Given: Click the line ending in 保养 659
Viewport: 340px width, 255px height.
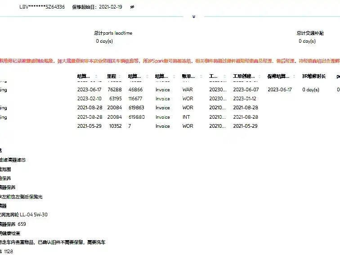Looking at the screenshot, I should pos(13,224).
